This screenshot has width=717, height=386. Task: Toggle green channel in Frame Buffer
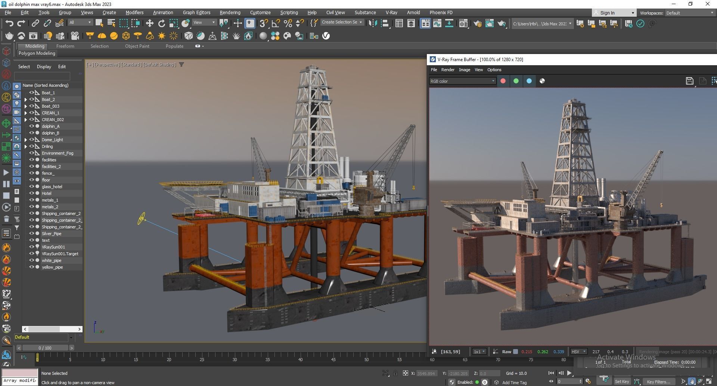click(516, 81)
